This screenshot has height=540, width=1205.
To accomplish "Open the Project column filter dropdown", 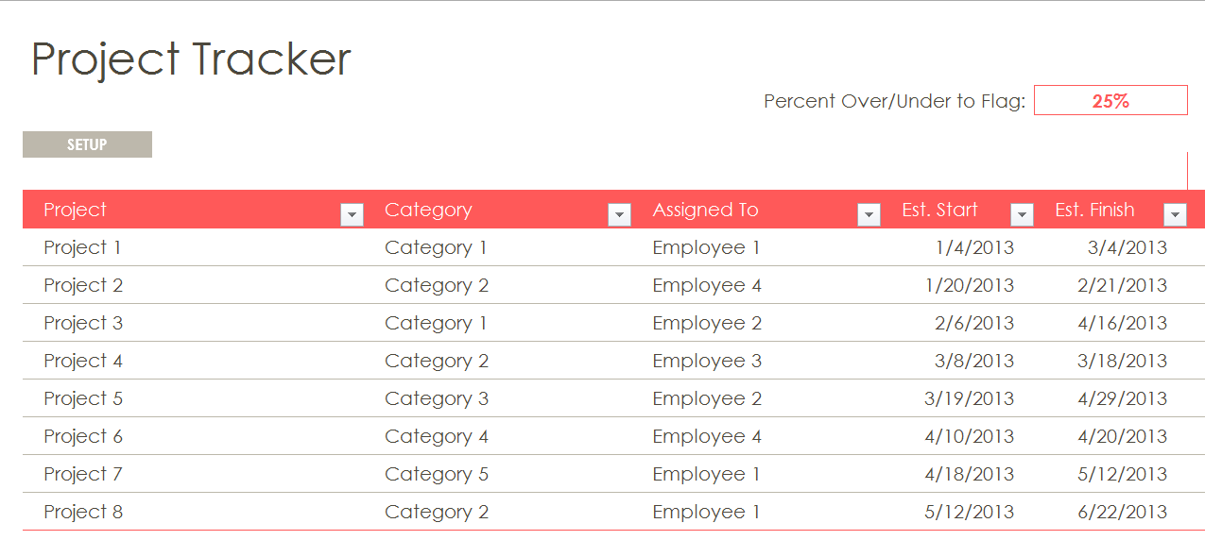I will point(352,215).
